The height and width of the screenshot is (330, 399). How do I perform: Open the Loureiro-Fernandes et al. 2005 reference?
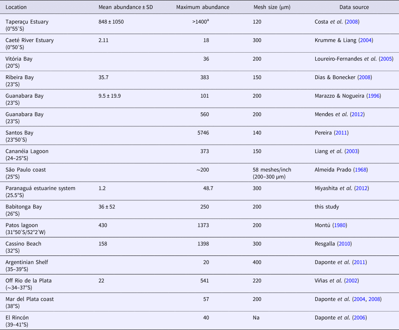pos(386,59)
